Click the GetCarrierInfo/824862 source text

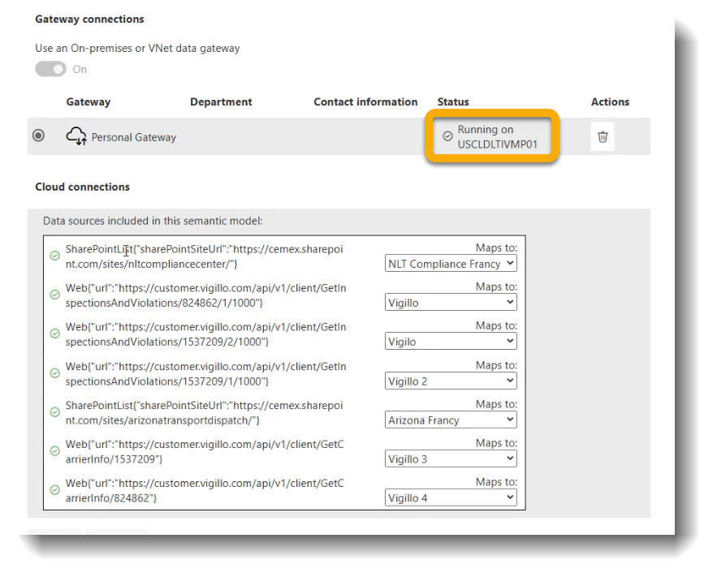(x=205, y=490)
